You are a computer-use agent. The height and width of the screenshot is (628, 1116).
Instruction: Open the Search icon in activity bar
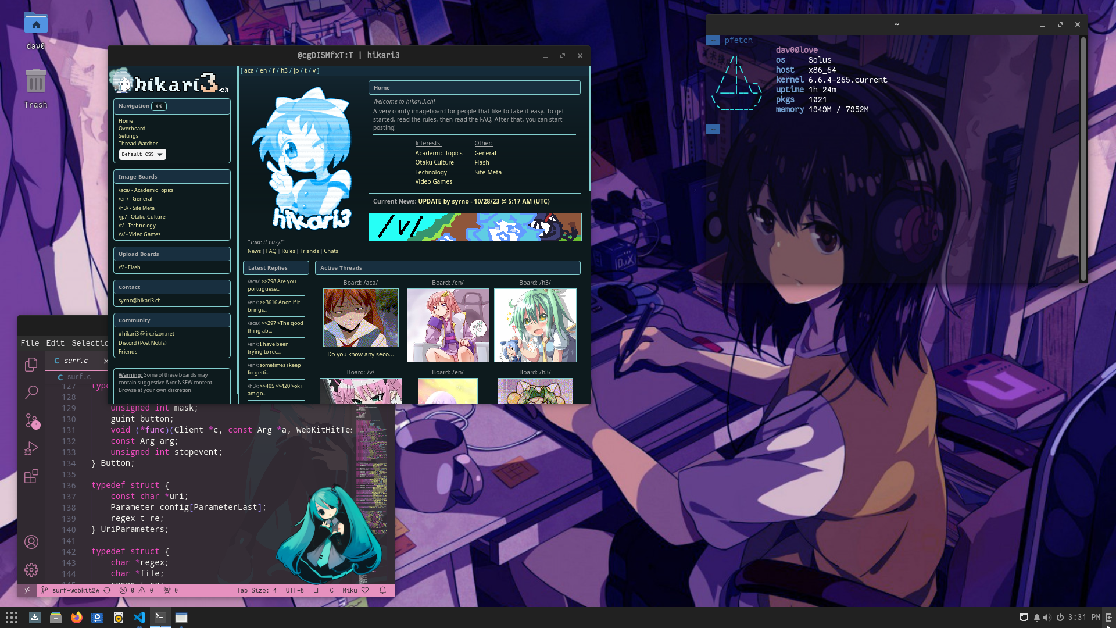pos(31,392)
